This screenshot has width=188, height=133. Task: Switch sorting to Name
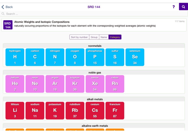[104, 37]
